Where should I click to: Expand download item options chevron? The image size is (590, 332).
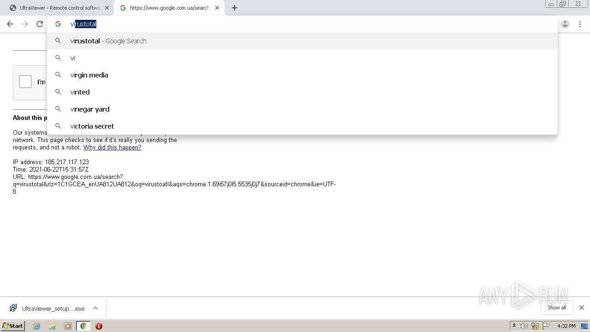(95, 308)
